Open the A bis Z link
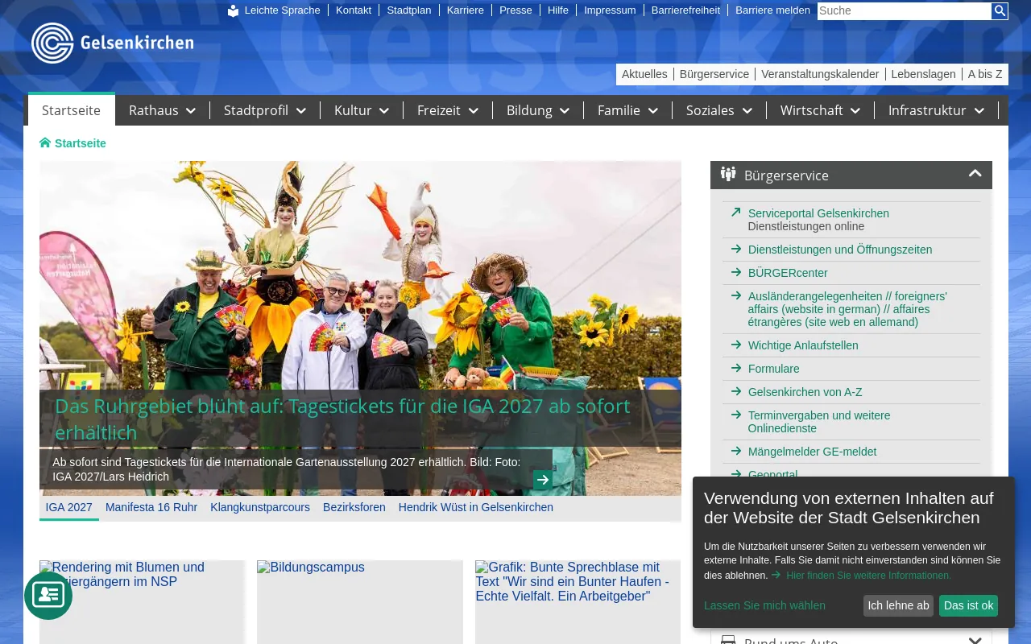 (x=985, y=74)
